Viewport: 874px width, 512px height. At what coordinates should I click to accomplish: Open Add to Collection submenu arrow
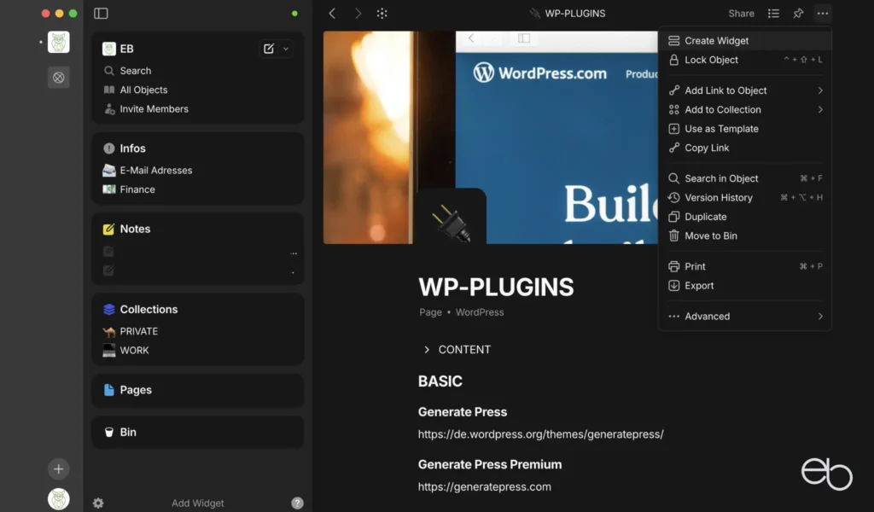coord(820,110)
